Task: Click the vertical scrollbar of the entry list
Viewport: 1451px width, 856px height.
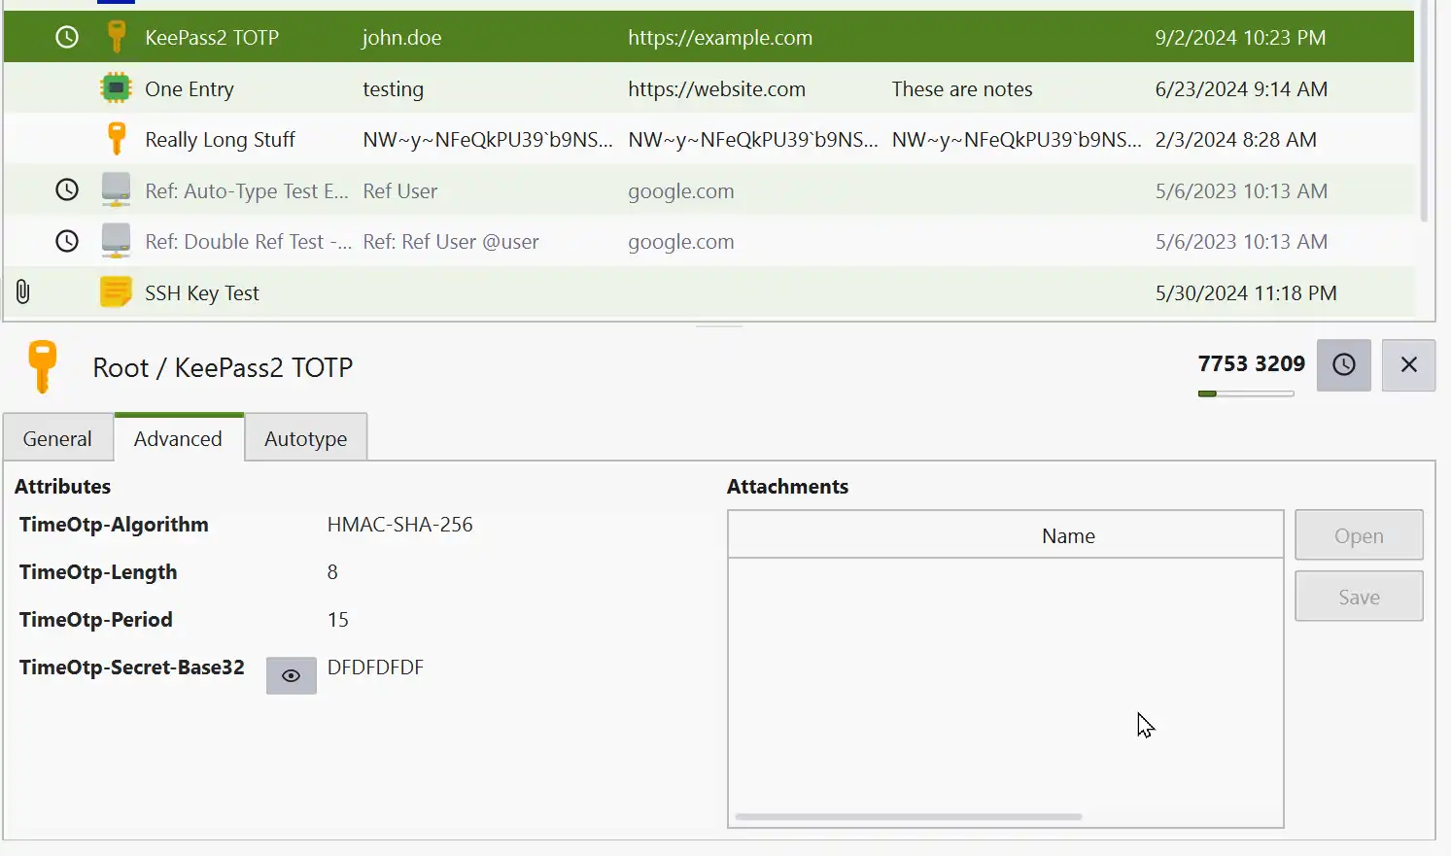Action: (x=1424, y=111)
